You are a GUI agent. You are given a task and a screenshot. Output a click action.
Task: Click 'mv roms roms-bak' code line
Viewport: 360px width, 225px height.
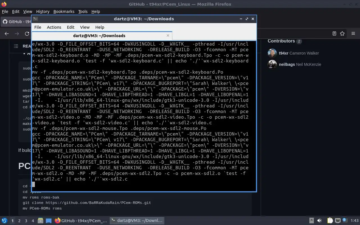[41, 197]
